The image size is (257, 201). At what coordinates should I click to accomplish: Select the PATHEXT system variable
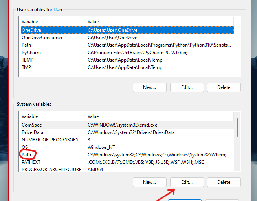pyautogui.click(x=127, y=162)
